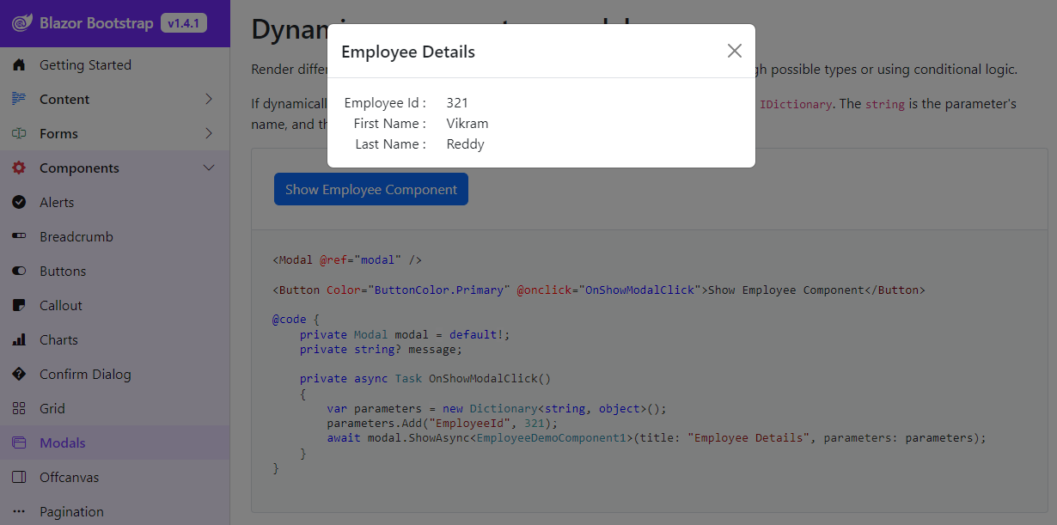Expand the Forms section chevron
Screen dimensions: 1057x525
tap(209, 133)
